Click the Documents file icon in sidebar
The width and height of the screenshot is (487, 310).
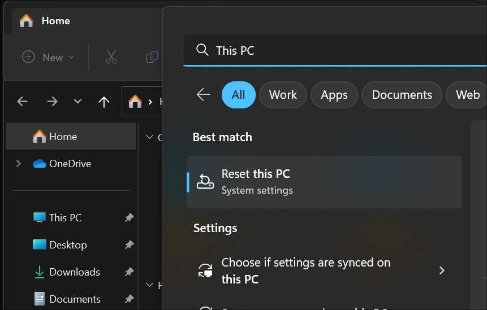[40, 299]
